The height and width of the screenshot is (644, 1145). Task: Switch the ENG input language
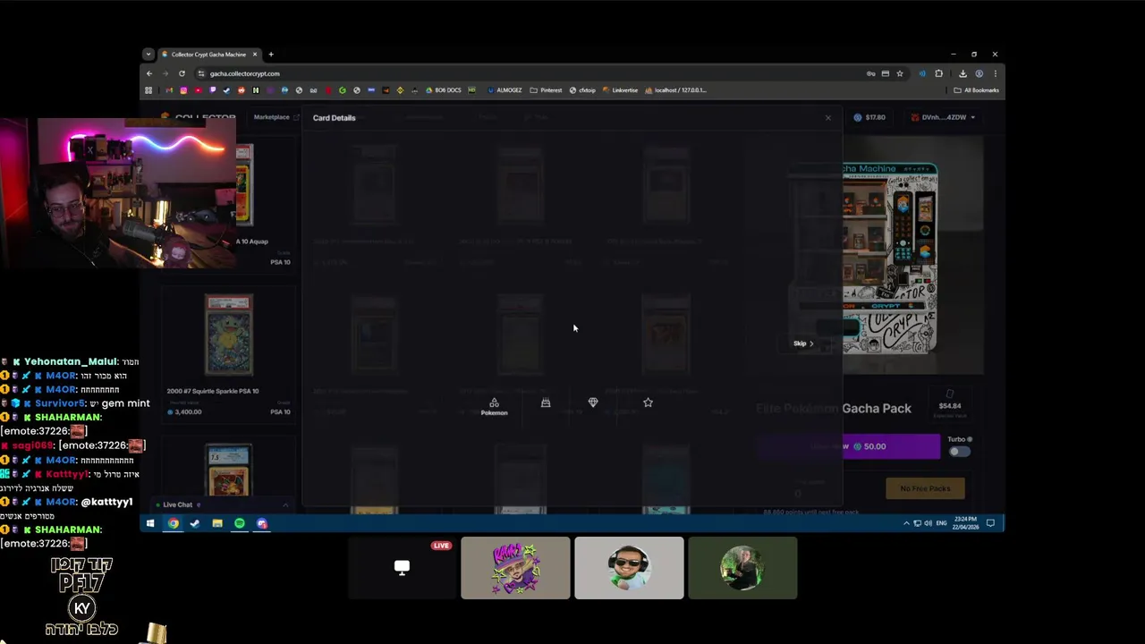942,523
